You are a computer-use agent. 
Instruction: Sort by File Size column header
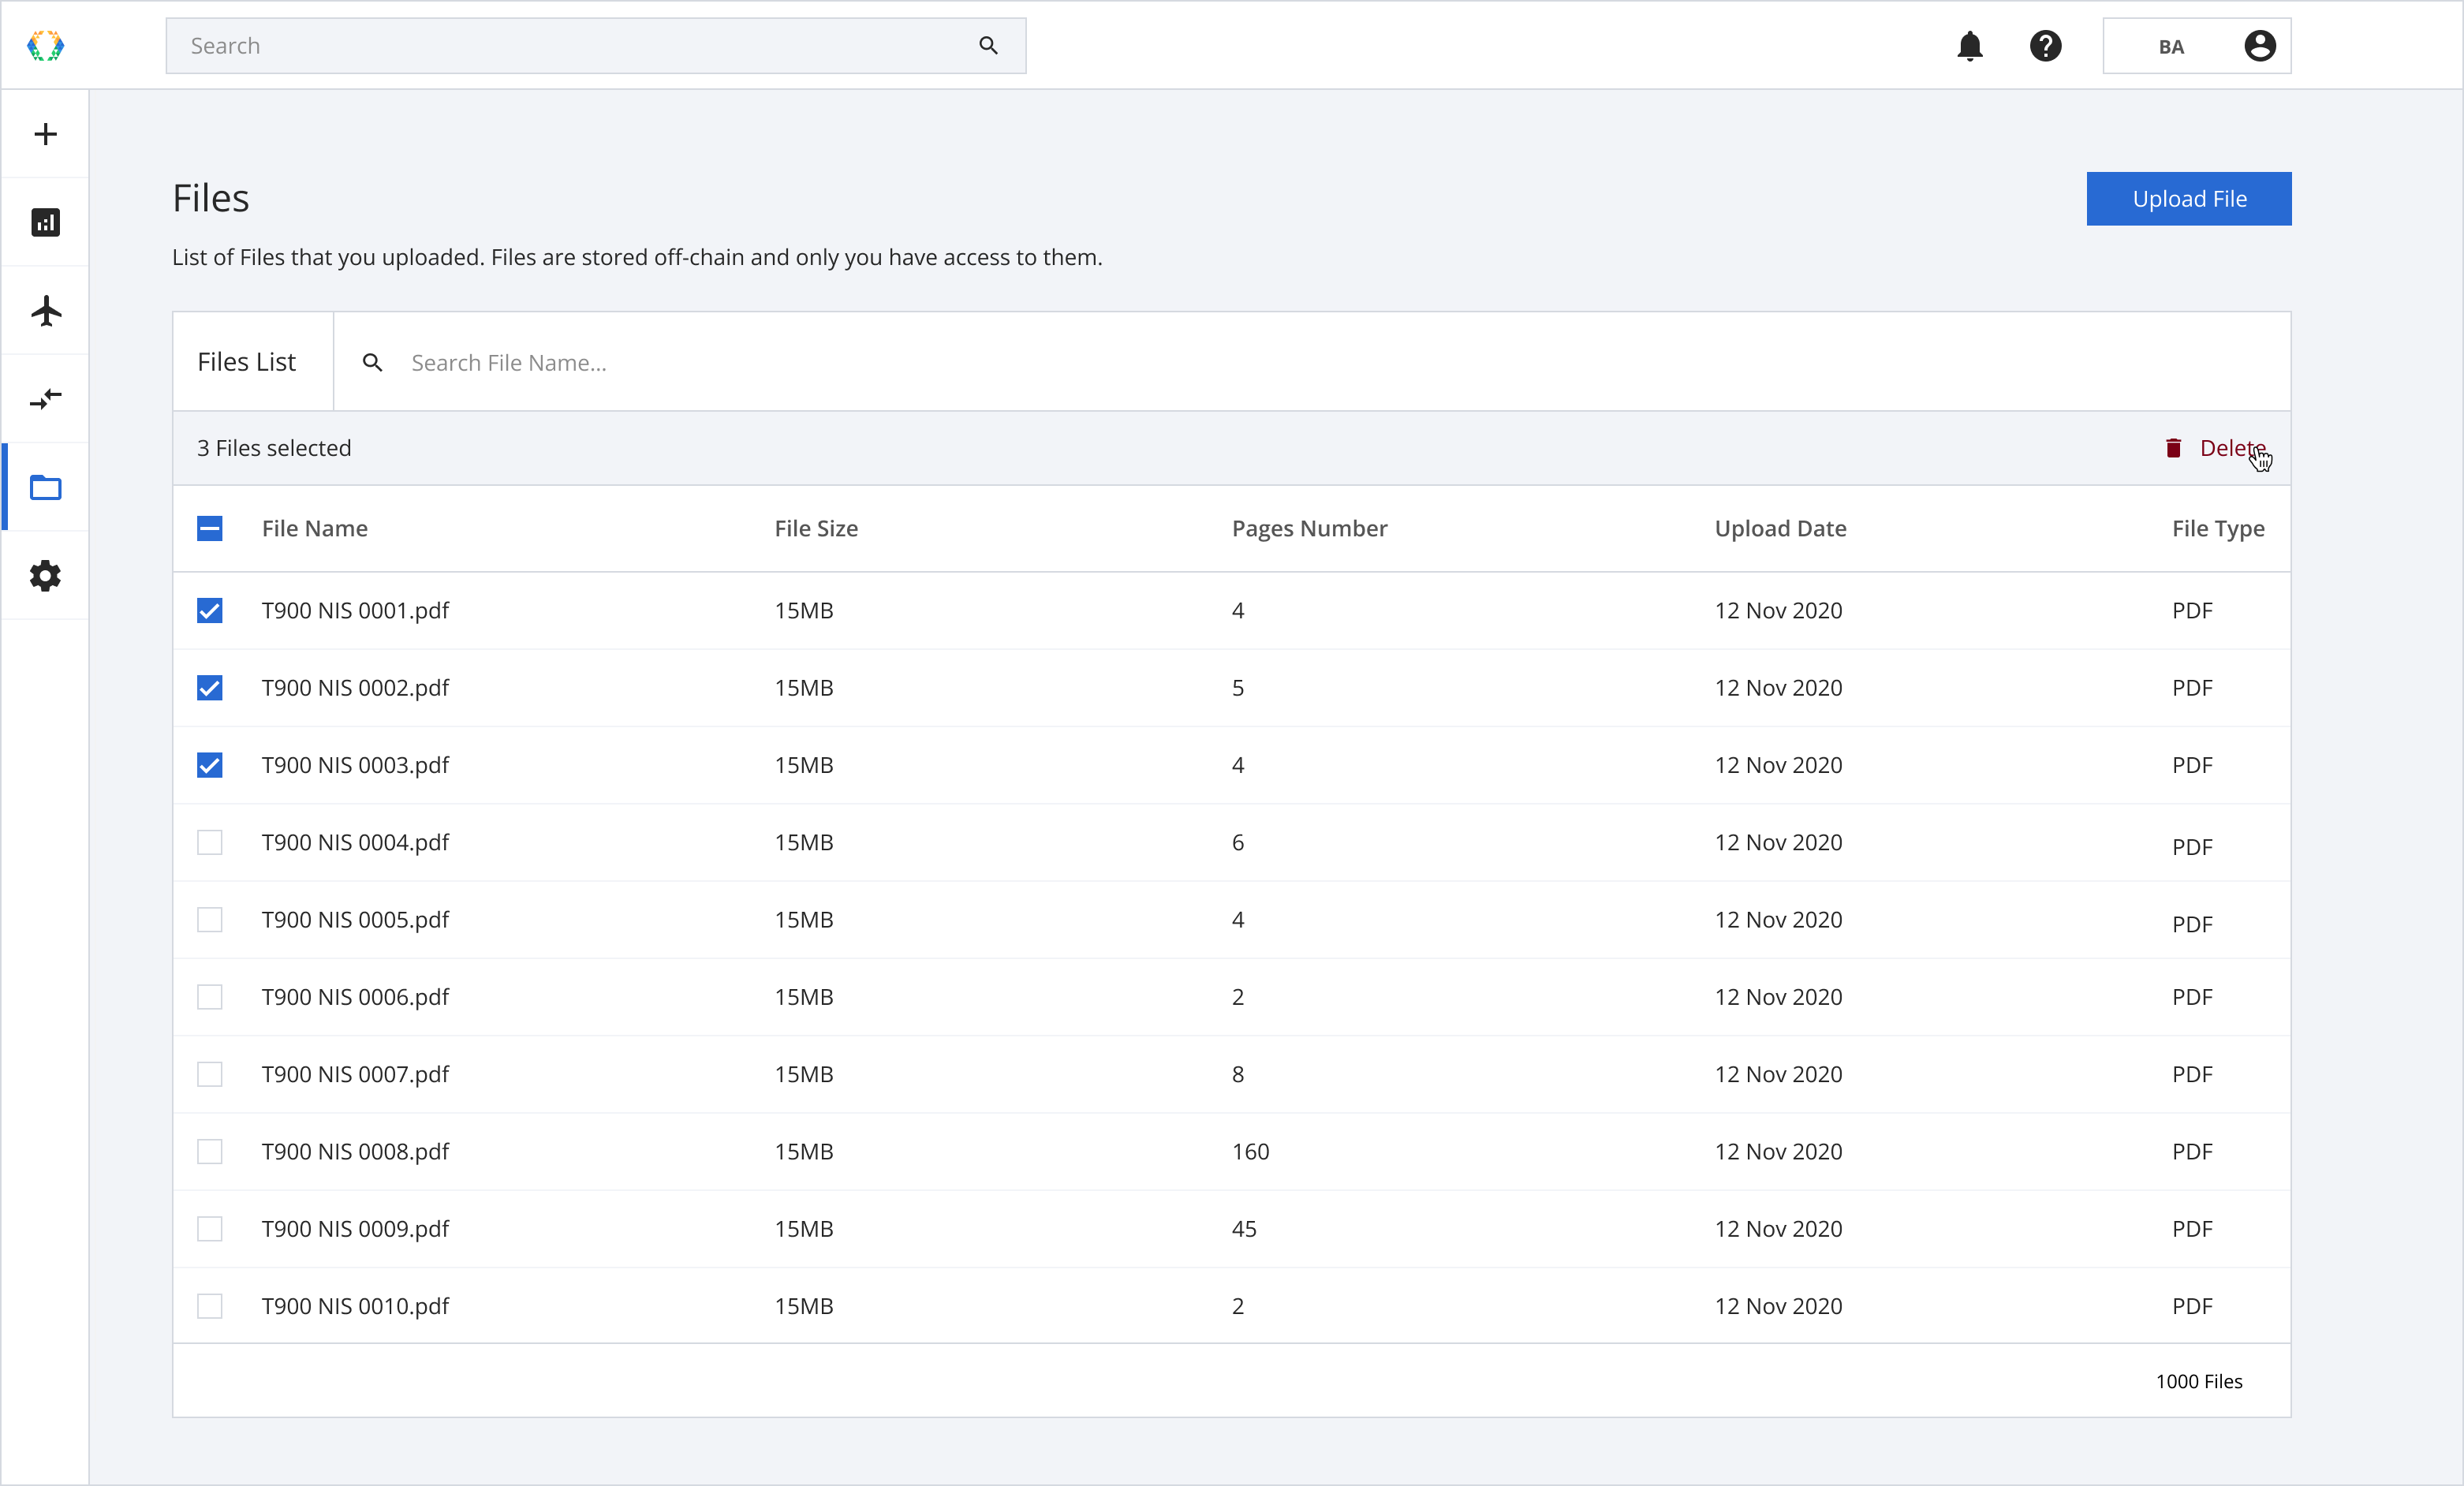816,528
